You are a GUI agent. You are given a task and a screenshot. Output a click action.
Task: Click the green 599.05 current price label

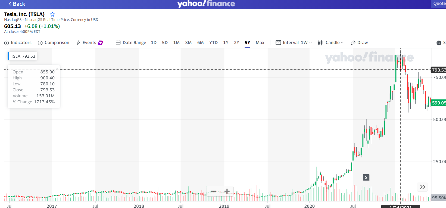tap(439, 103)
